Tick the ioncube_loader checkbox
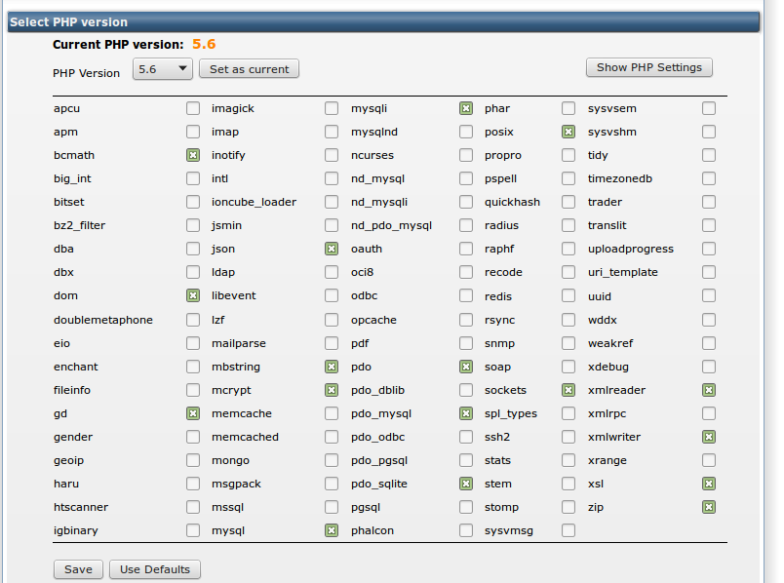 (x=333, y=202)
